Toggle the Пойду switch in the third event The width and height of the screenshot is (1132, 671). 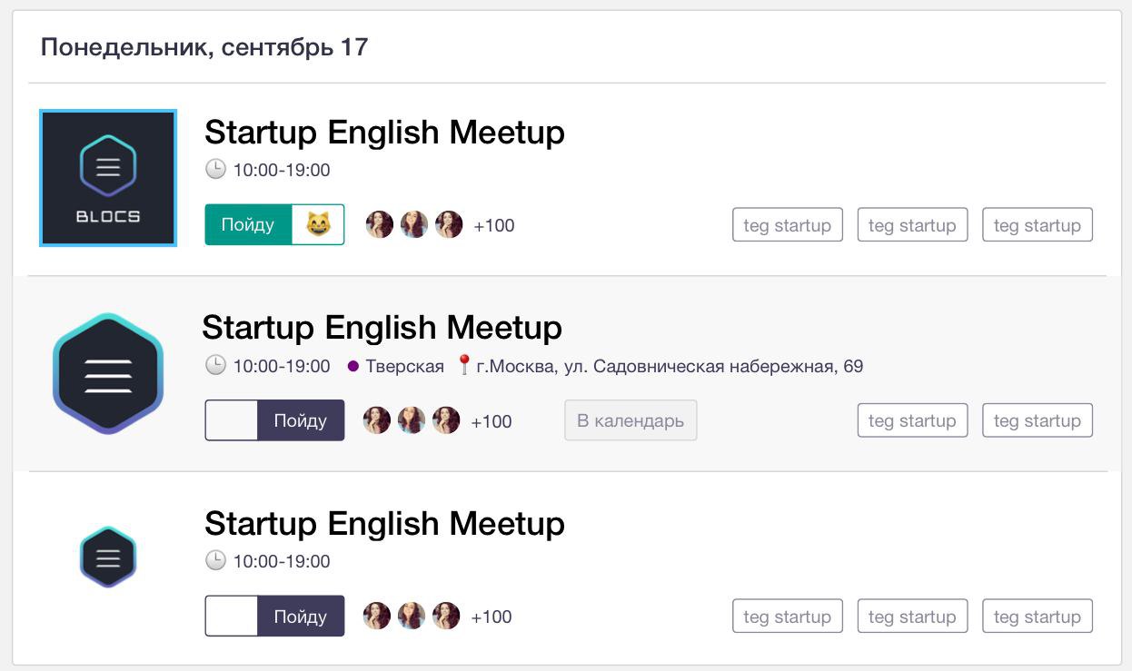[274, 616]
